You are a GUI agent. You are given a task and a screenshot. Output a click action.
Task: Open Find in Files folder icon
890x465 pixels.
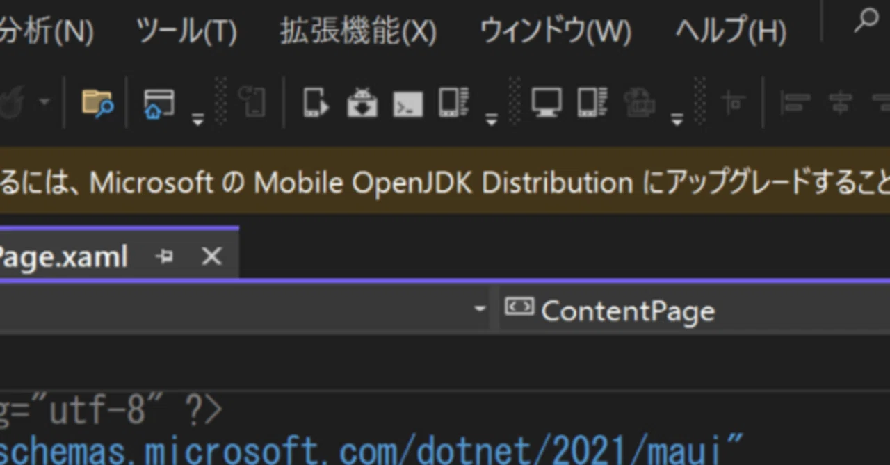click(x=97, y=104)
